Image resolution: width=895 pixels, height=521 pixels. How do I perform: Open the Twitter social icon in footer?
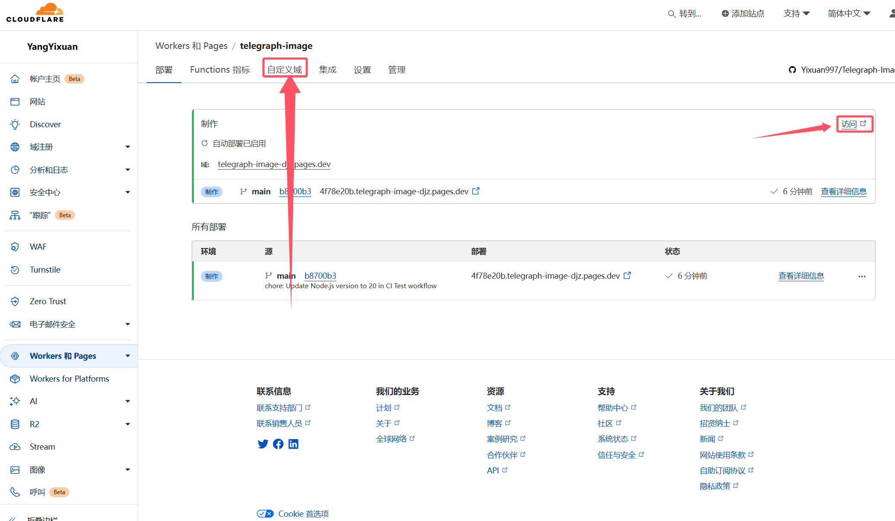(263, 444)
